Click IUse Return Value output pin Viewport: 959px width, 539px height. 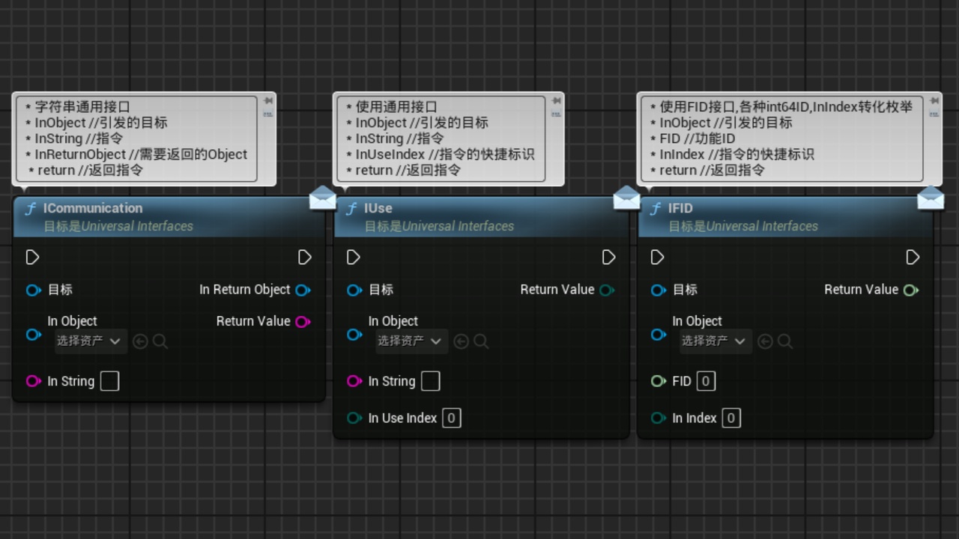coord(607,290)
